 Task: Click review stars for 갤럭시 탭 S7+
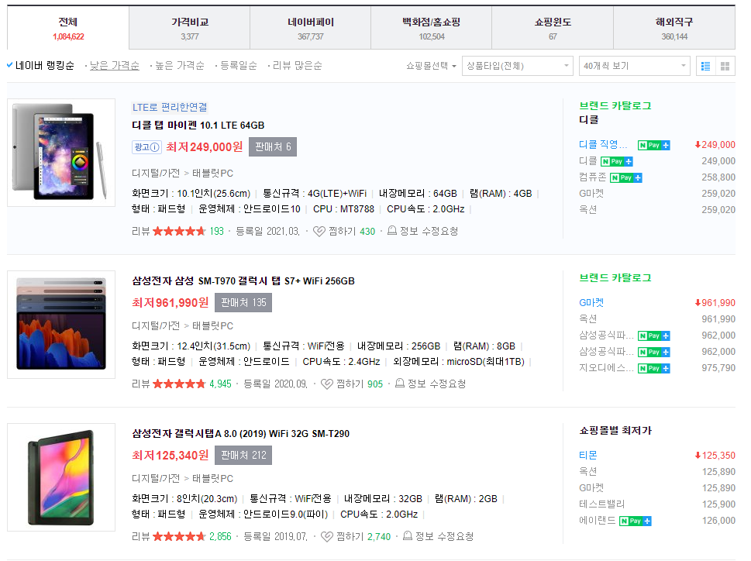pyautogui.click(x=179, y=384)
